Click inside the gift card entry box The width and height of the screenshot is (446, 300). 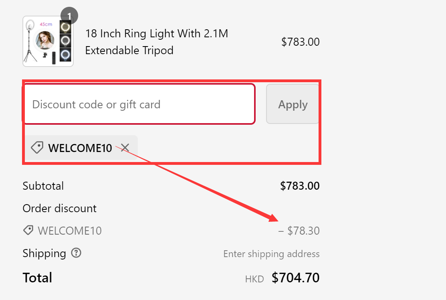[x=139, y=104]
